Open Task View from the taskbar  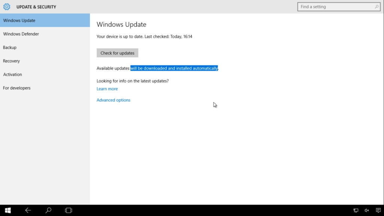(69, 210)
